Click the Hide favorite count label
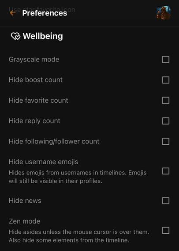 (x=38, y=100)
